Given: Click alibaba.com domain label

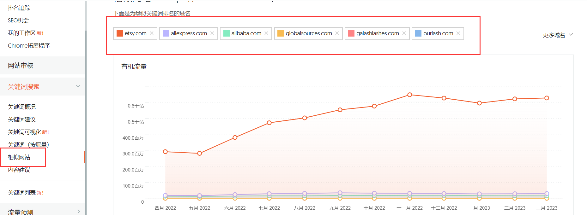Looking at the screenshot, I should (246, 33).
